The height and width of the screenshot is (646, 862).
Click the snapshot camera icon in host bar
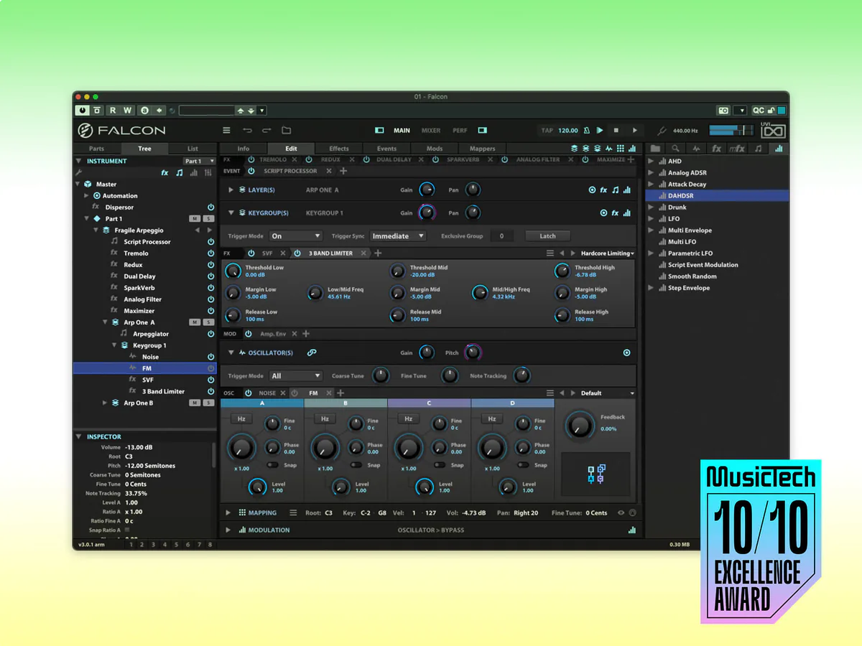tap(723, 111)
